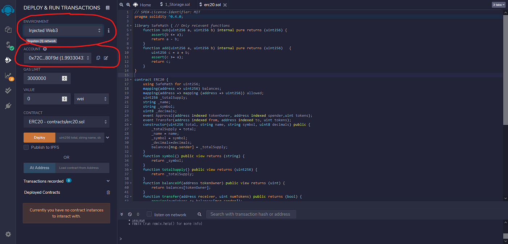Click the Value stepper arrows
This screenshot has height=244, width=508.
(x=65, y=99)
